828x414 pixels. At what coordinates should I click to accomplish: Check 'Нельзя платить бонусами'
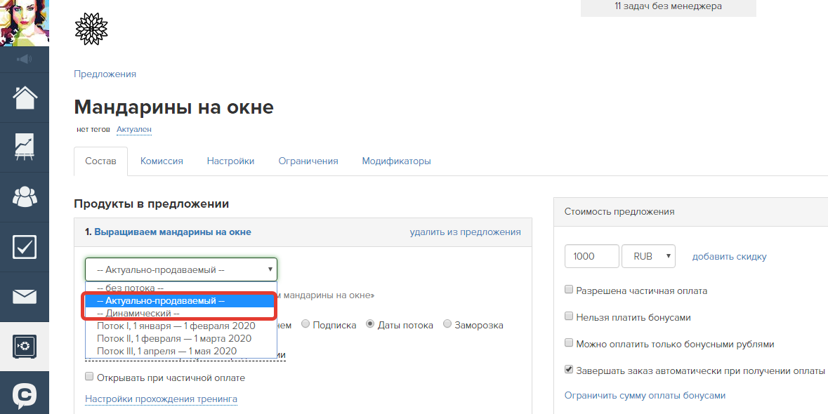pyautogui.click(x=569, y=316)
